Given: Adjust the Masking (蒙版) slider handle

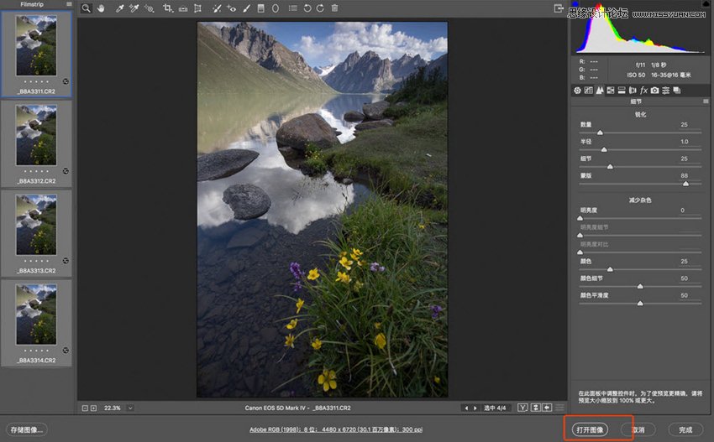Looking at the screenshot, I should 685,184.
